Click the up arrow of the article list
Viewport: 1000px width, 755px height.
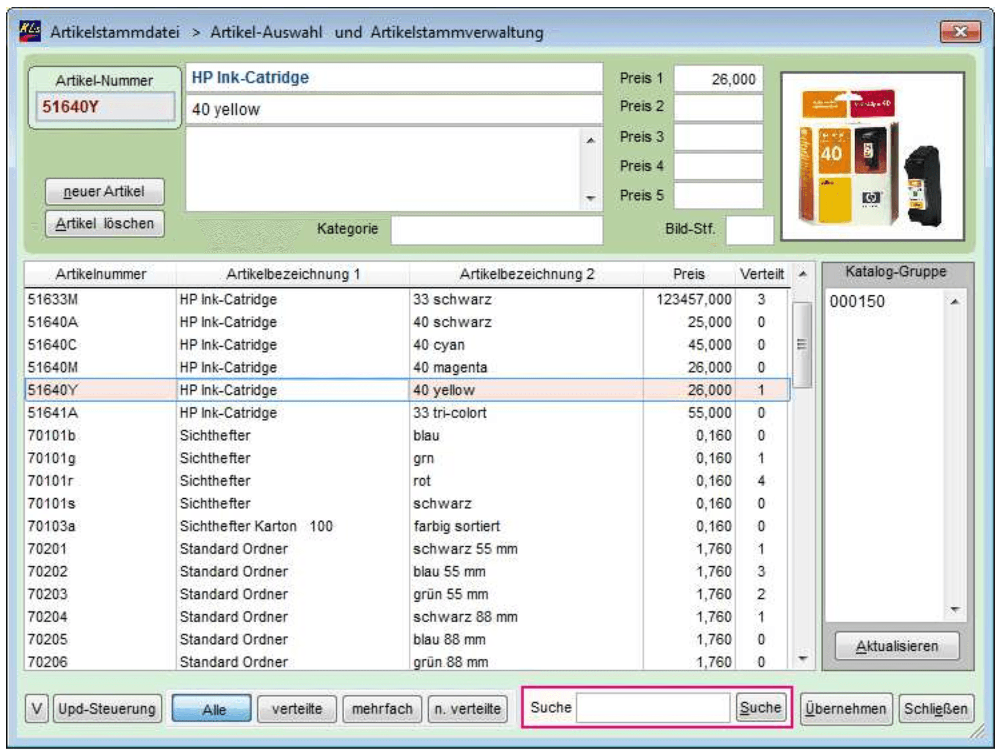(802, 274)
